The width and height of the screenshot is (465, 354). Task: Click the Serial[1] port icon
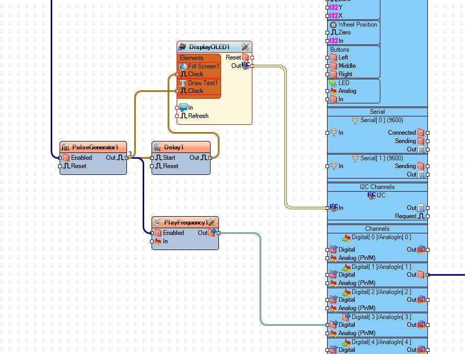pyautogui.click(x=355, y=158)
